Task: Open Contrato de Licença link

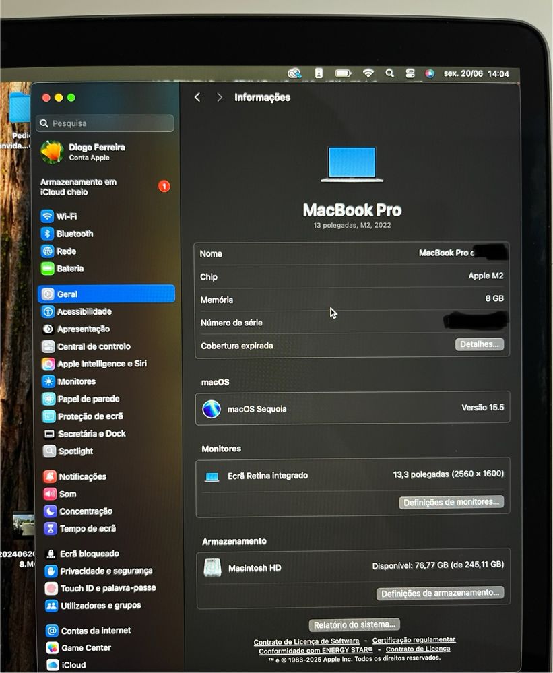Action: coord(418,649)
